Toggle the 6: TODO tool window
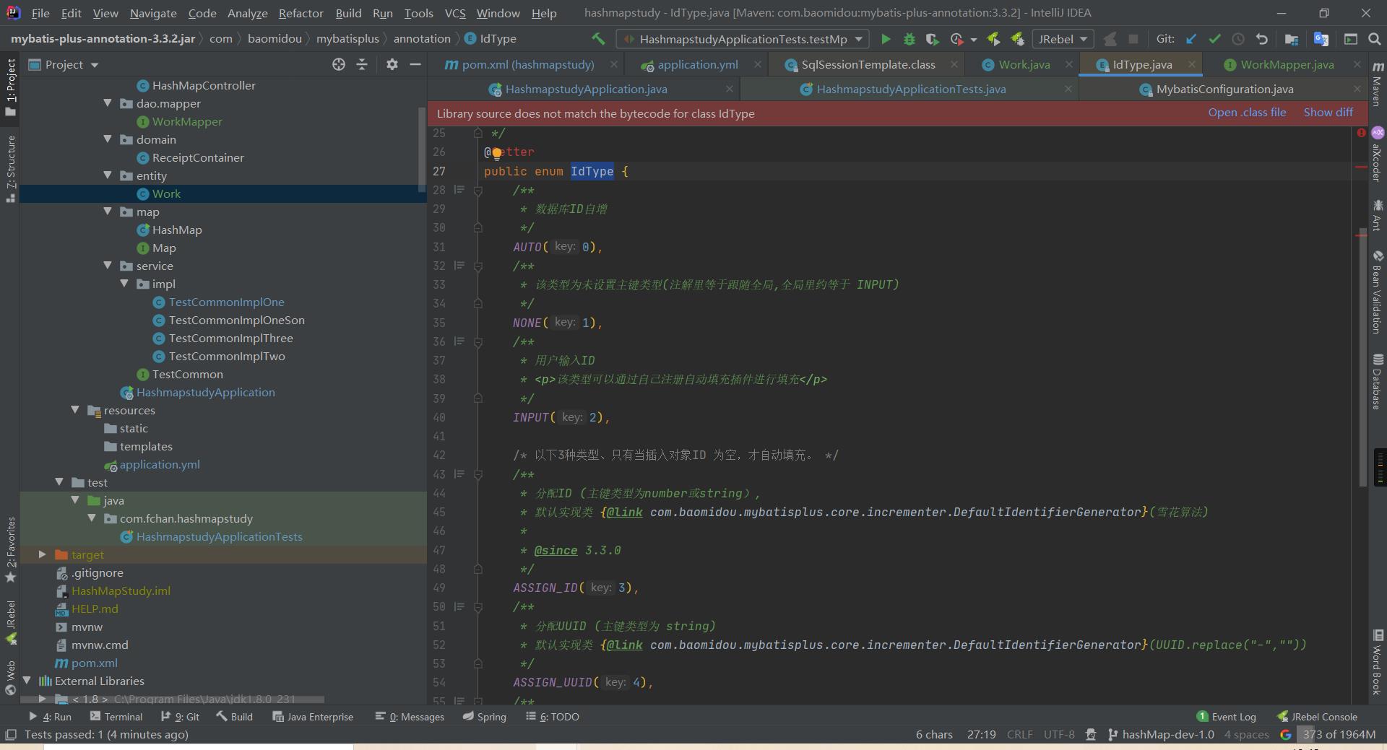Viewport: 1387px width, 750px height. click(x=553, y=717)
